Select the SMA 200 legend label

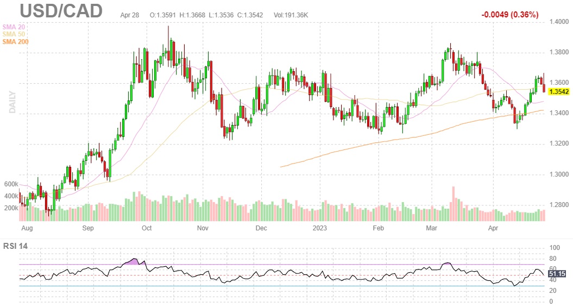(15, 42)
